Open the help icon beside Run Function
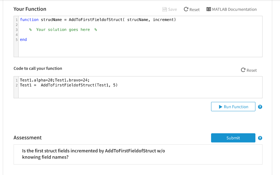The height and width of the screenshot is (175, 280). tap(260, 107)
